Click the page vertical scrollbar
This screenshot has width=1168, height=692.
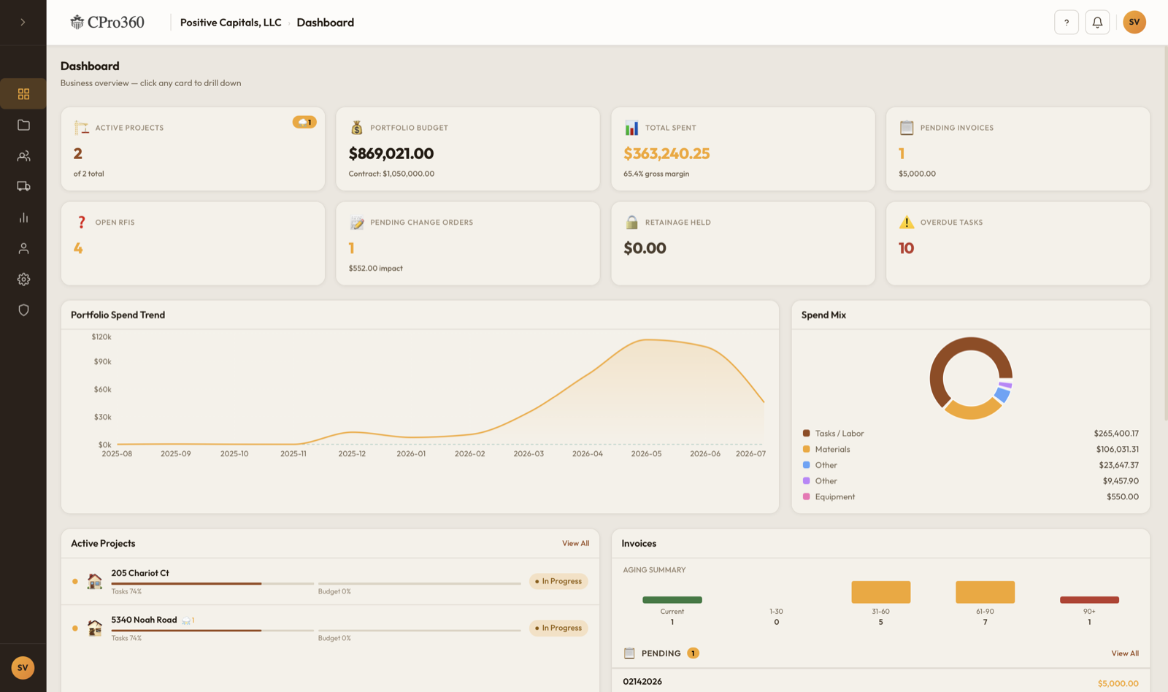[1165, 234]
